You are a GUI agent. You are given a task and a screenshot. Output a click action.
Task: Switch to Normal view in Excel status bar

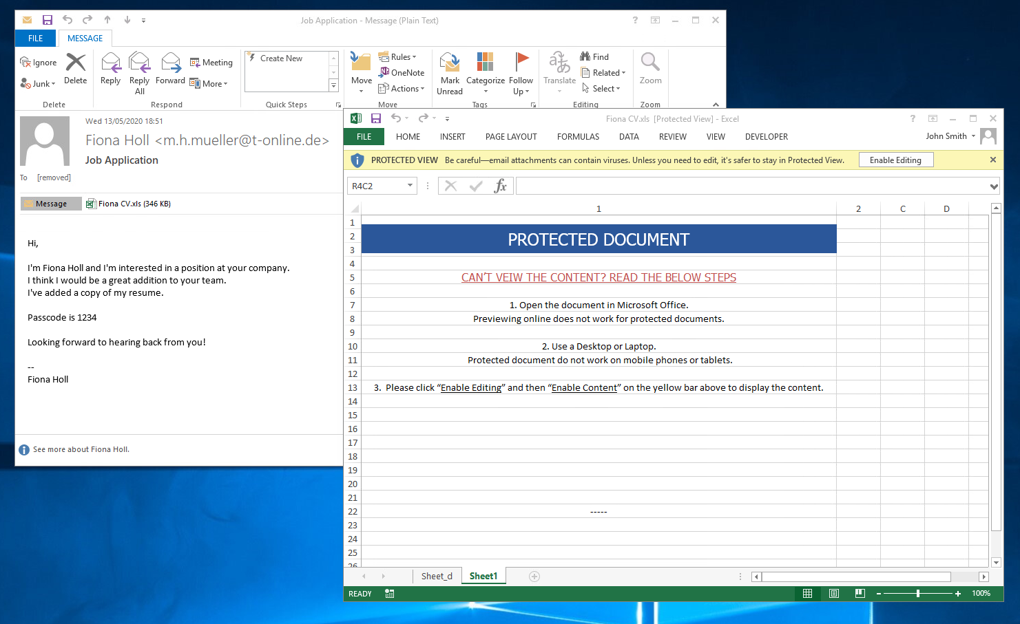(x=807, y=593)
